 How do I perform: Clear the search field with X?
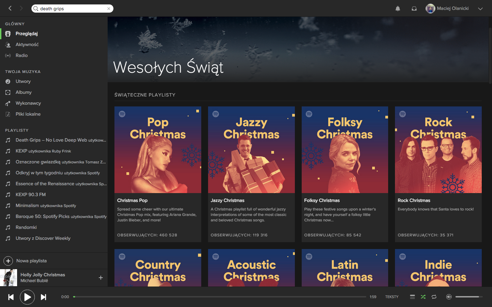point(109,9)
